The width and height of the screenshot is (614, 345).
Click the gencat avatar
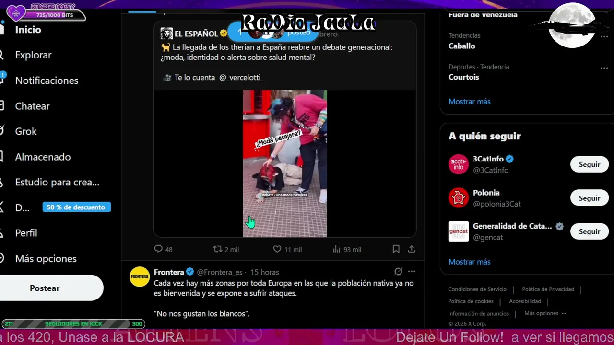point(459,231)
